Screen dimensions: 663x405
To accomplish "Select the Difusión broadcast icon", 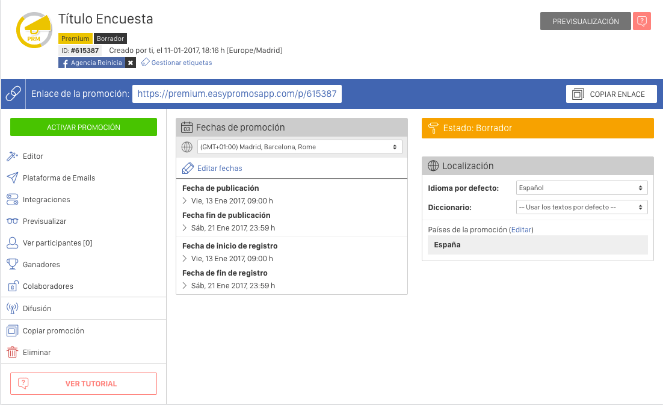I will (x=12, y=309).
